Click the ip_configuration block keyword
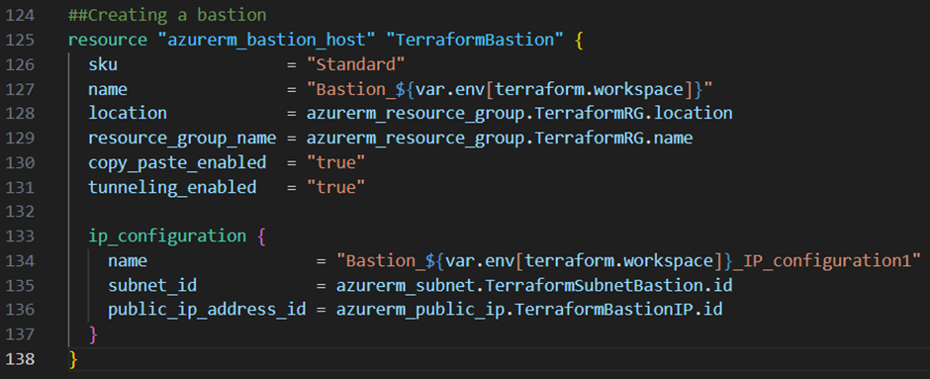 tap(167, 237)
